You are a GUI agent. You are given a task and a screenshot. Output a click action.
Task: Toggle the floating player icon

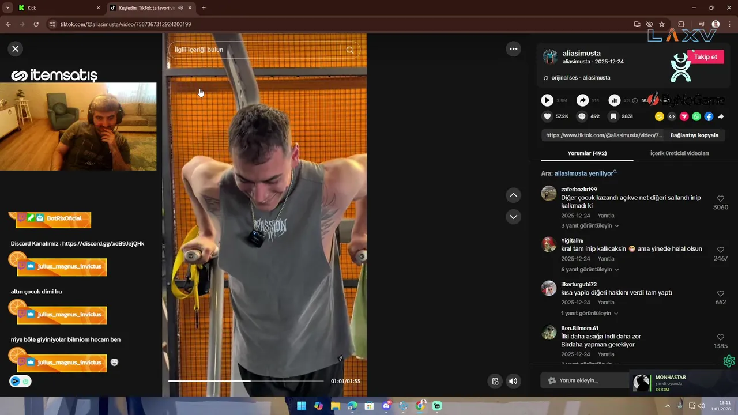coord(495,381)
